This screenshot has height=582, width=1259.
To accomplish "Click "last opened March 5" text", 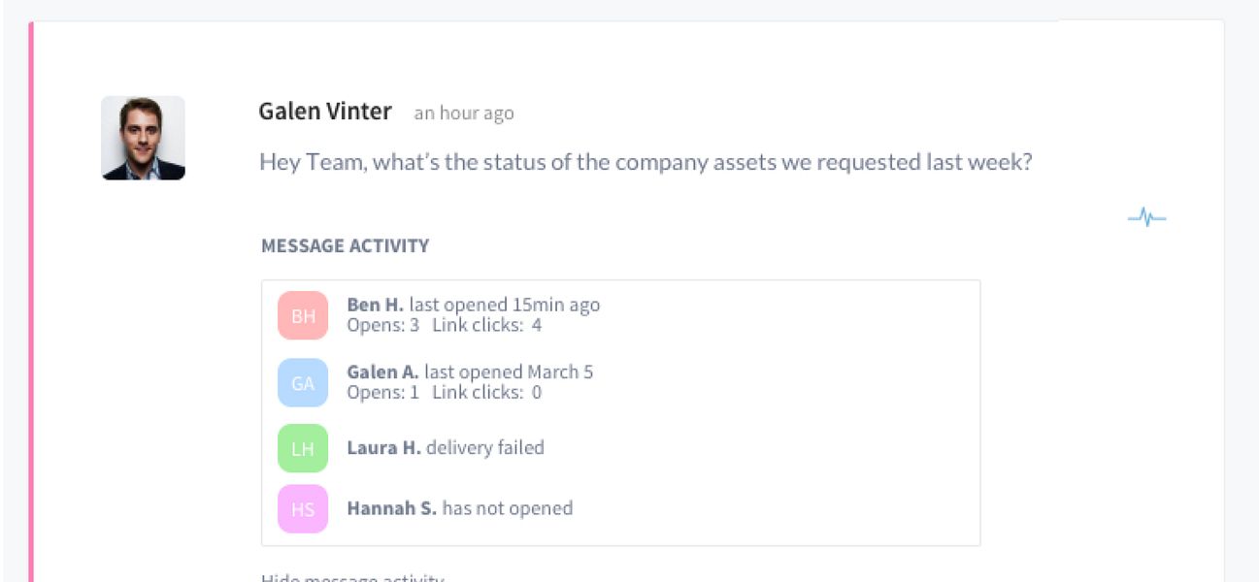I will [x=509, y=372].
